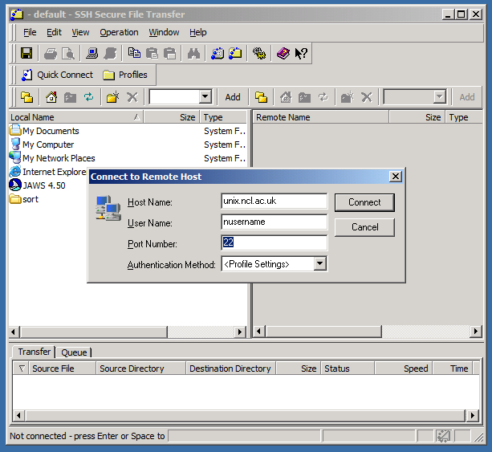Click the binoculars Find icon
The height and width of the screenshot is (452, 492).
tap(193, 54)
